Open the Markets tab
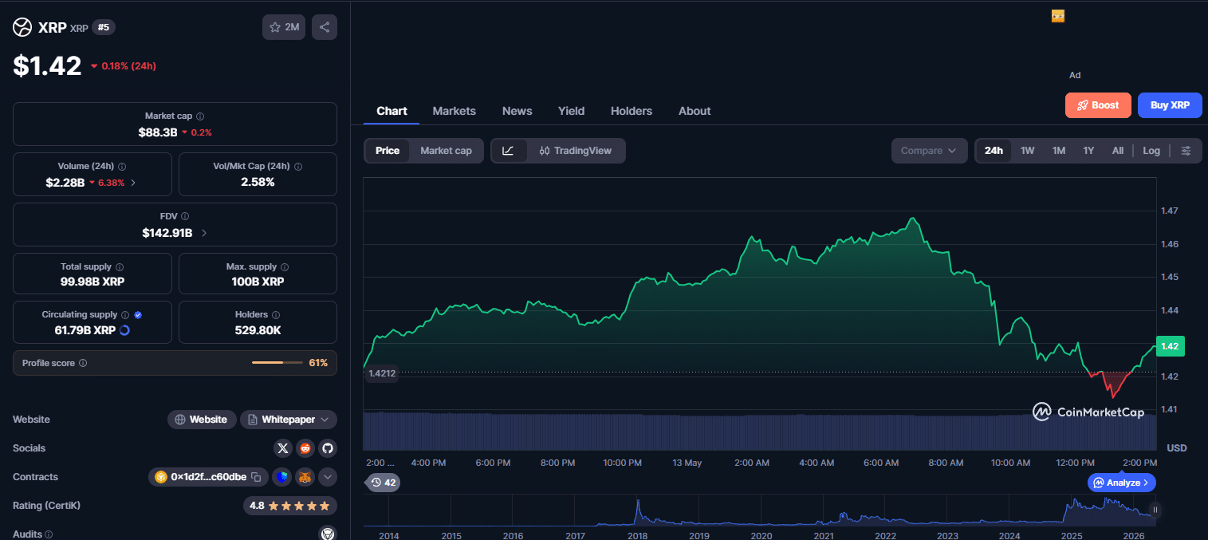 [x=454, y=111]
